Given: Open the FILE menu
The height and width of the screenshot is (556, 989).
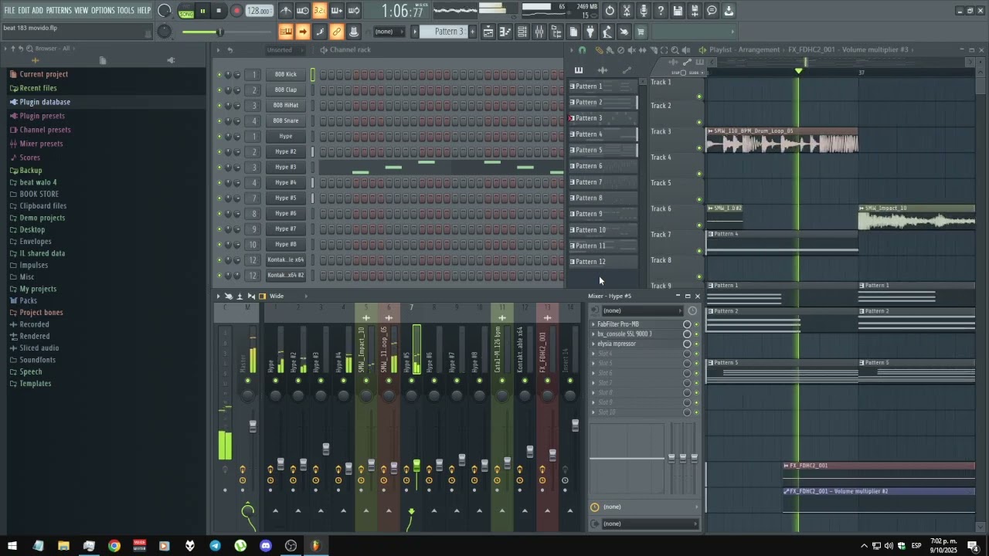Looking at the screenshot, I should [x=10, y=10].
